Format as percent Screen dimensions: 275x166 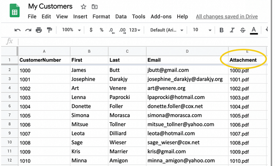pos(102,30)
